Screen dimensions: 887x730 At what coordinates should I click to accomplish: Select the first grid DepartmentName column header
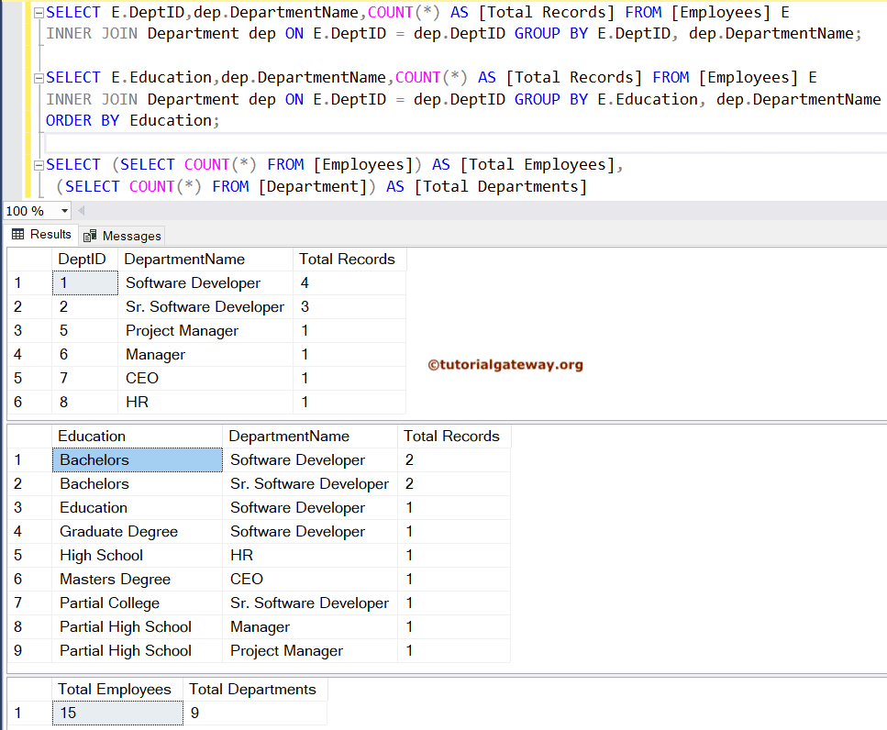click(205, 259)
